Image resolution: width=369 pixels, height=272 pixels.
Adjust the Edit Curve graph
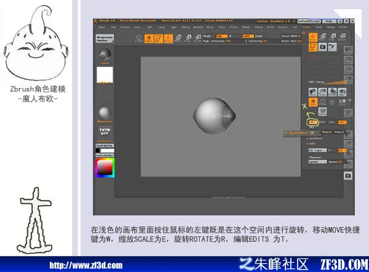pos(328,82)
